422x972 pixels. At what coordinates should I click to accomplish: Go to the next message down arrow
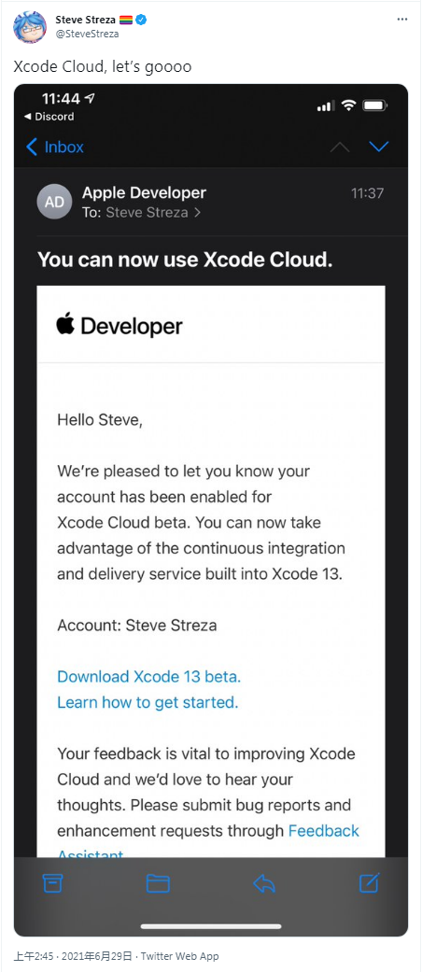(379, 147)
